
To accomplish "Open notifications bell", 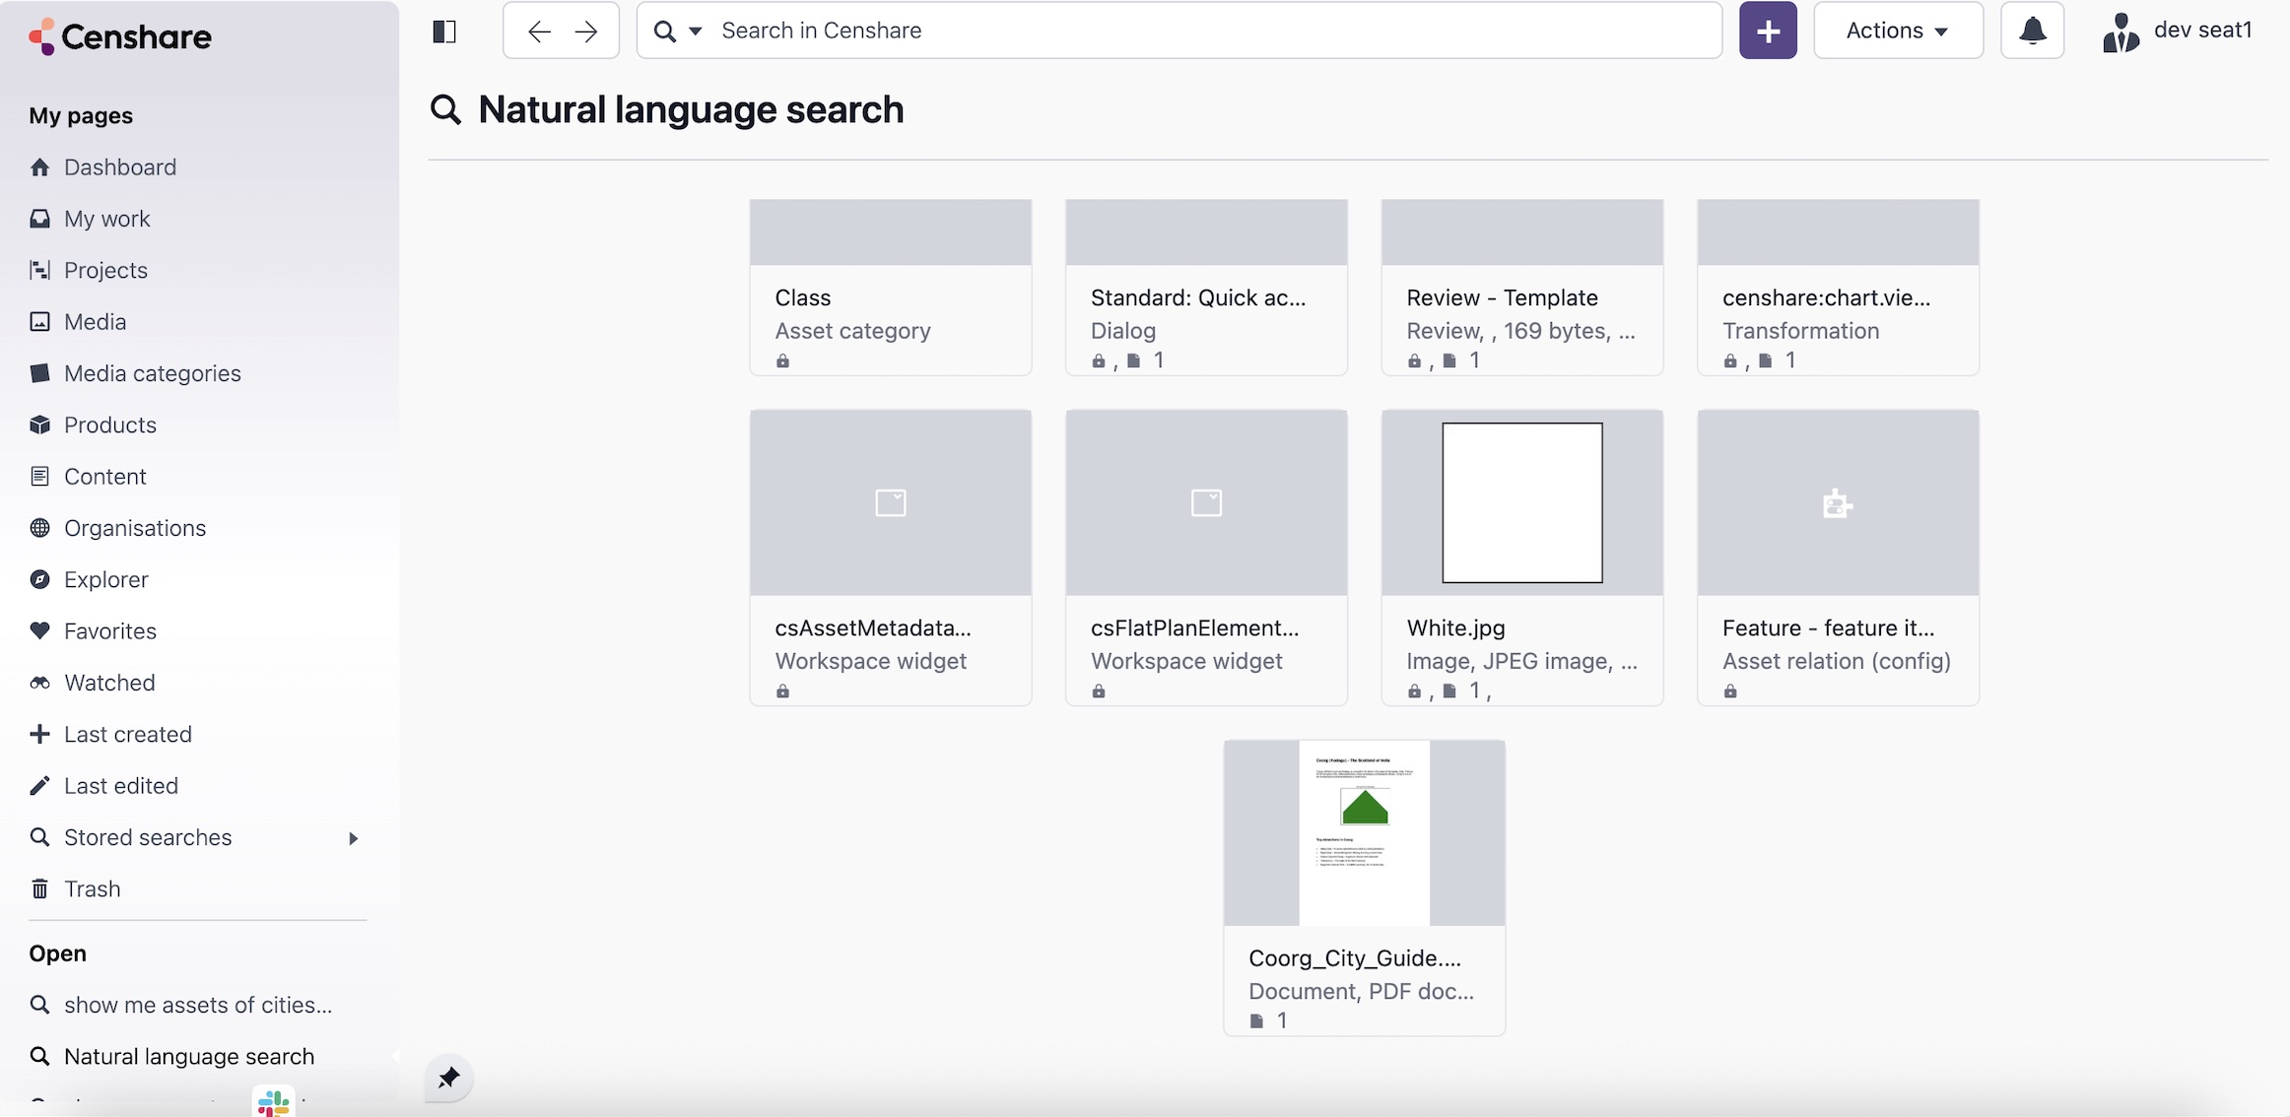I will [2032, 31].
